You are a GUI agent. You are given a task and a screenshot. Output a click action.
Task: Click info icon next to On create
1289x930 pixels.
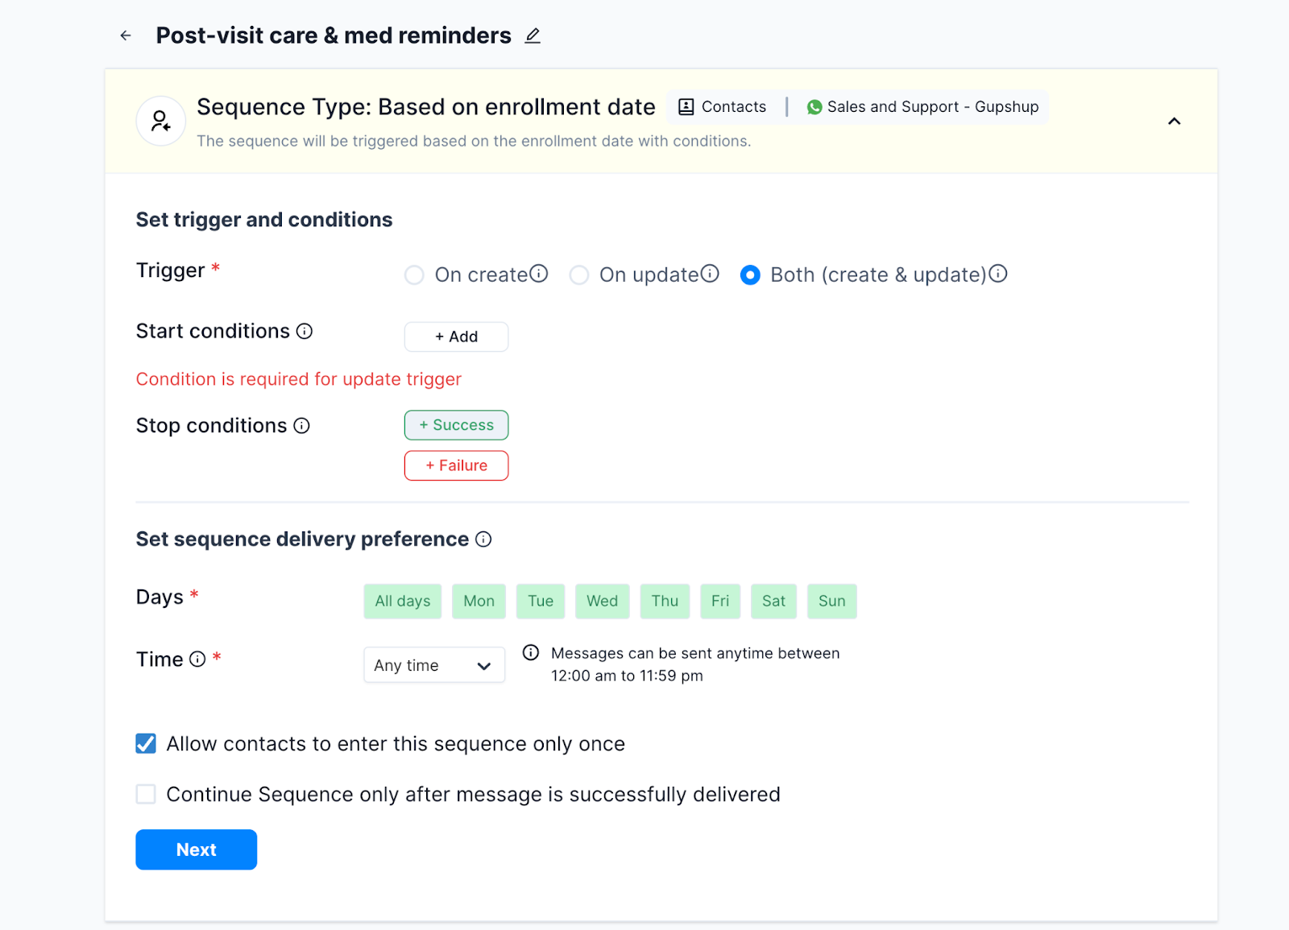539,274
